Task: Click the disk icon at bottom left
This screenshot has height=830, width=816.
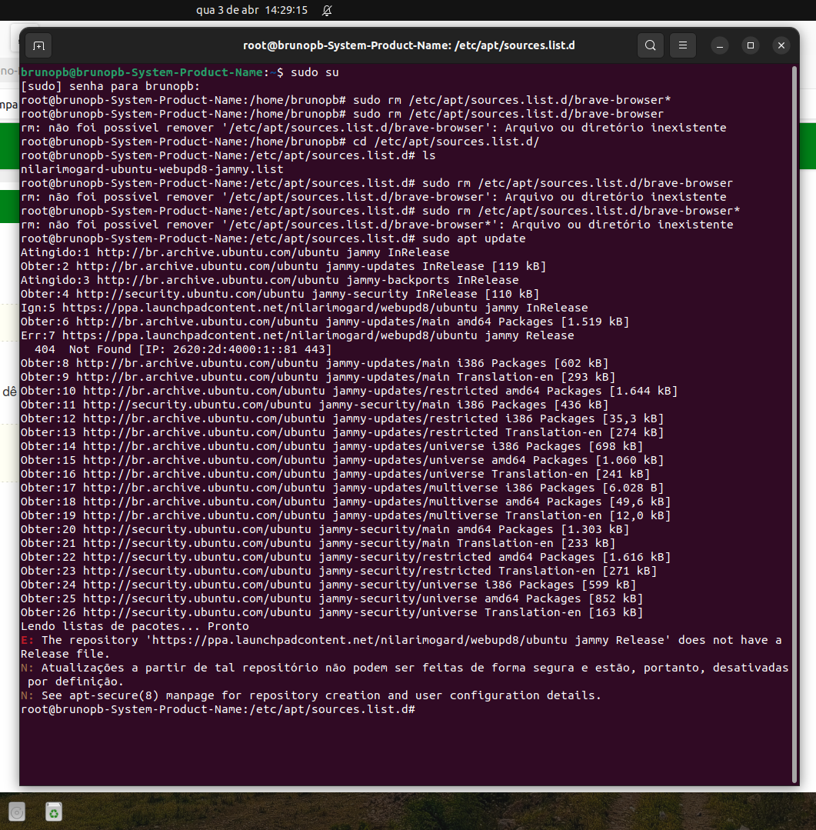Action: click(16, 812)
